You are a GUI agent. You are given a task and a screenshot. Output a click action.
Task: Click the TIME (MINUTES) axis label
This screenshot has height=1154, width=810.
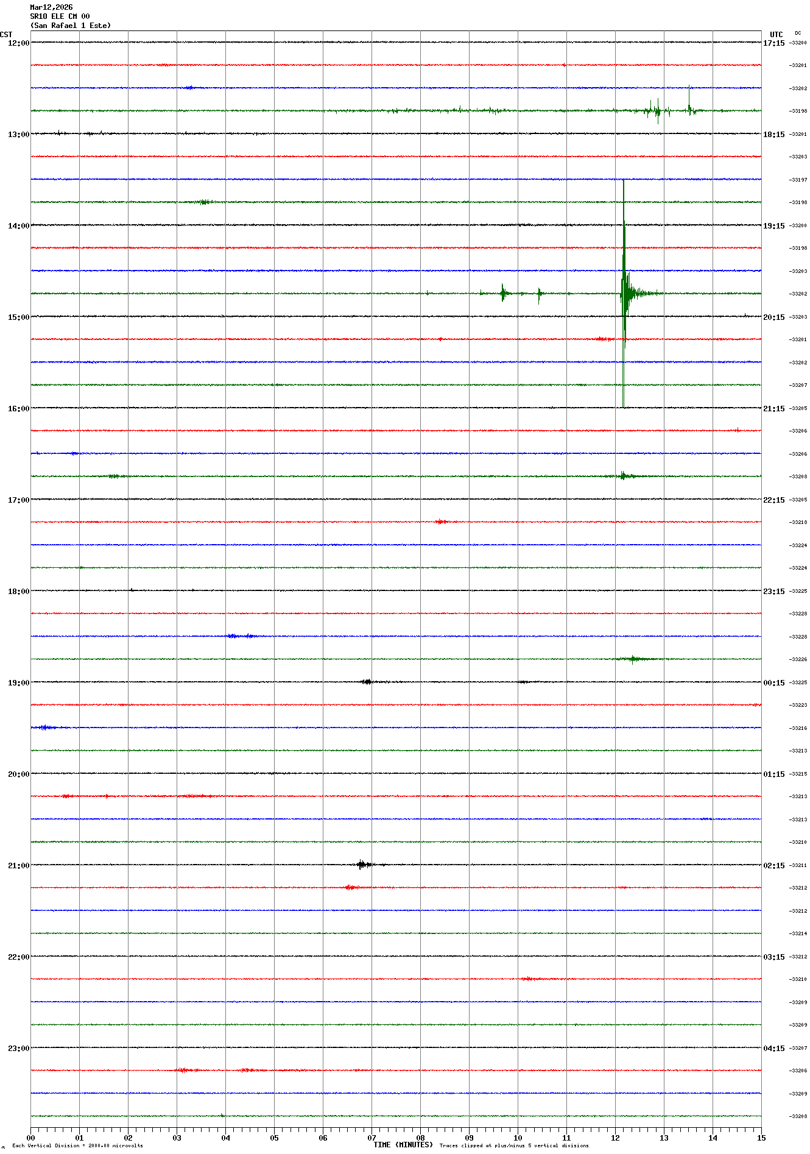pos(403,1145)
